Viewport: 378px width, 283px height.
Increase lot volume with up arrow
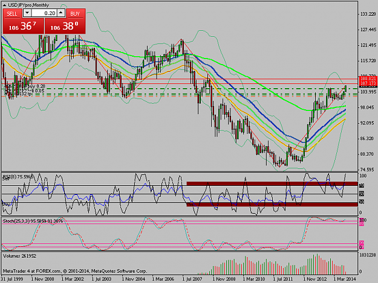(x=61, y=13)
